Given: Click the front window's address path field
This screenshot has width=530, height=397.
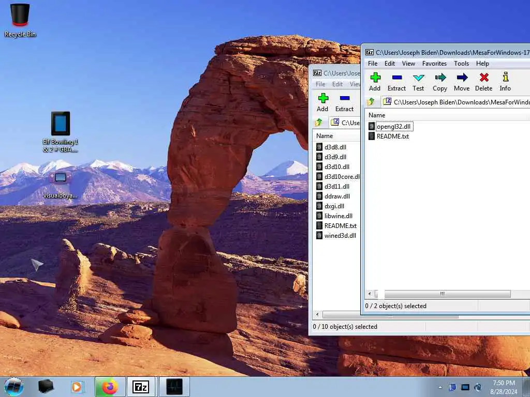Looking at the screenshot, I should (x=455, y=102).
